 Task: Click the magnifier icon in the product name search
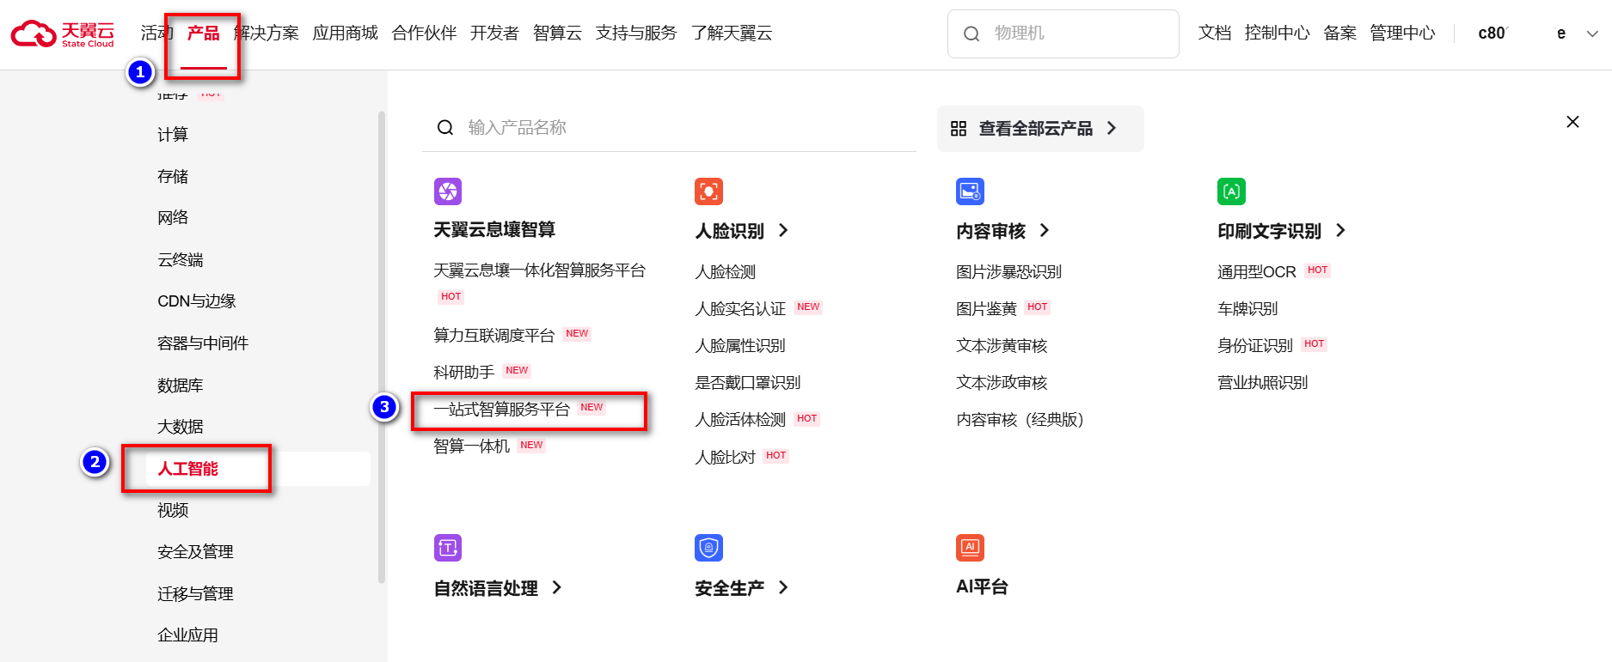pyautogui.click(x=445, y=128)
